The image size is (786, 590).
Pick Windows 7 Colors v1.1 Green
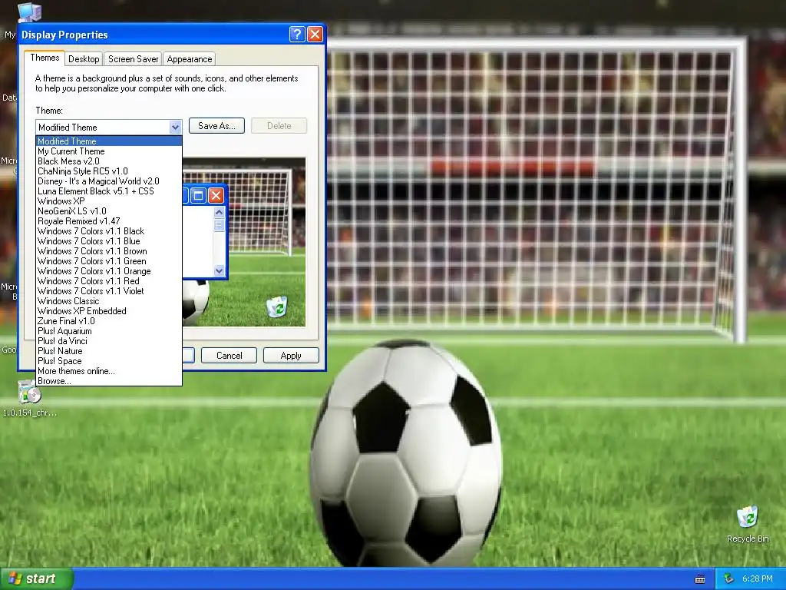click(109, 261)
